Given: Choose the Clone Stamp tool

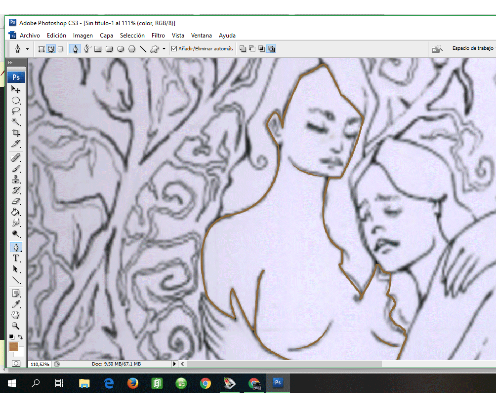Looking at the screenshot, I should coord(16,180).
